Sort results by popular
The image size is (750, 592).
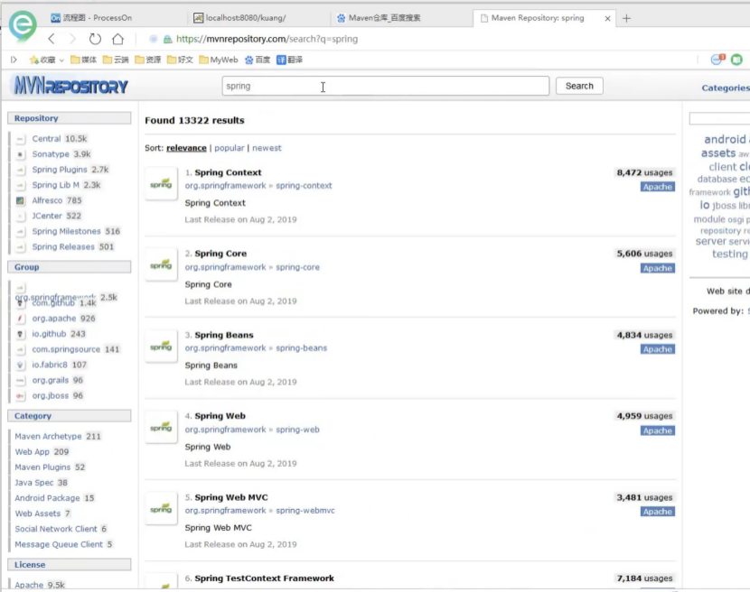point(230,148)
